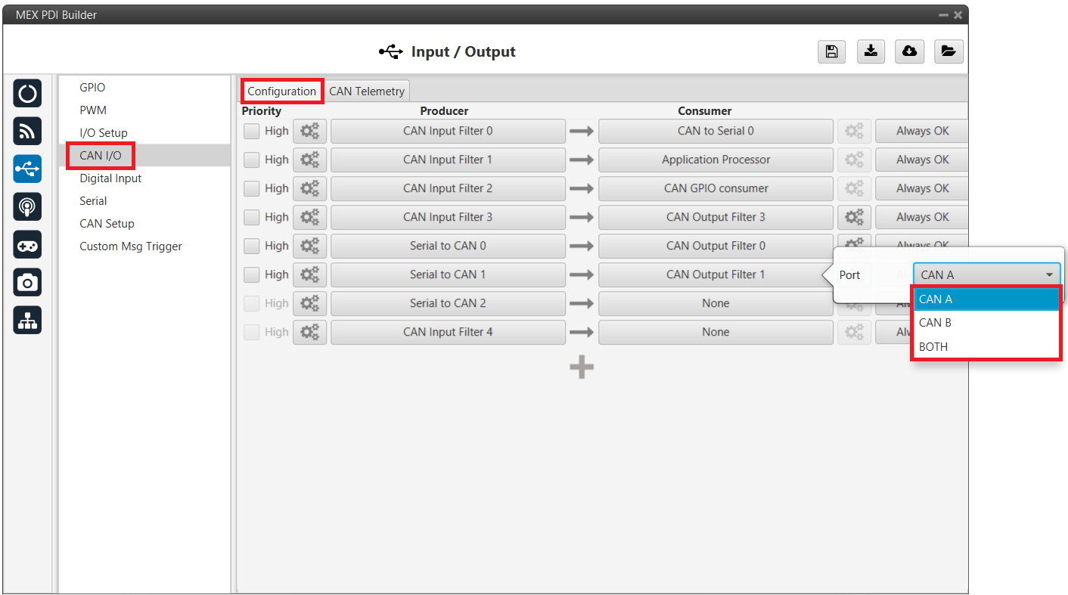Check High priority for CAN Input Filter 3
The width and height of the screenshot is (1068, 595).
[x=252, y=217]
